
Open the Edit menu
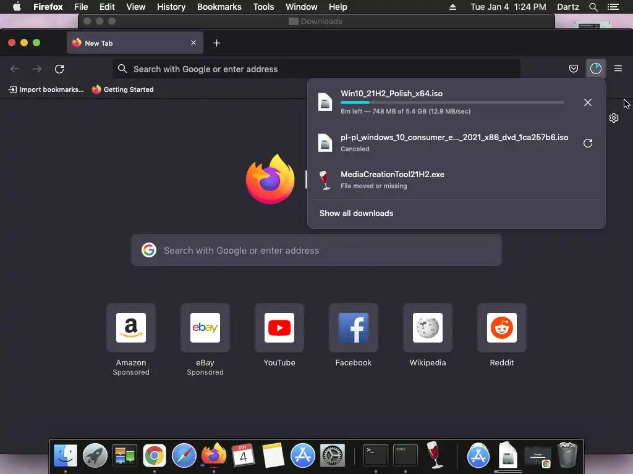coord(107,7)
